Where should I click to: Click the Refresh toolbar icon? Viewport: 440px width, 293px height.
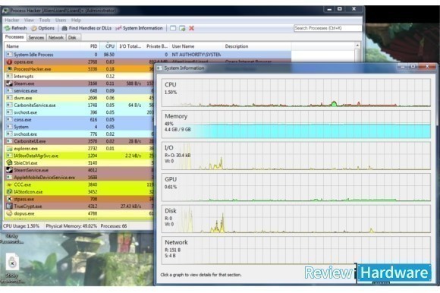click(15, 28)
